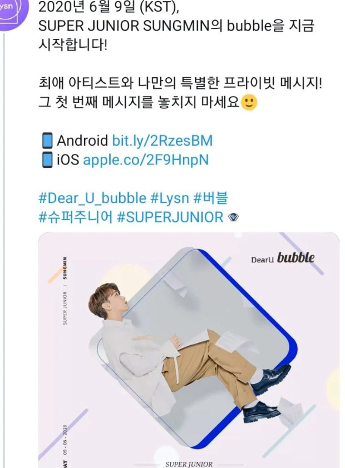This screenshot has width=345, height=468.
Task: Click the smiley face emoji
Action: click(249, 102)
